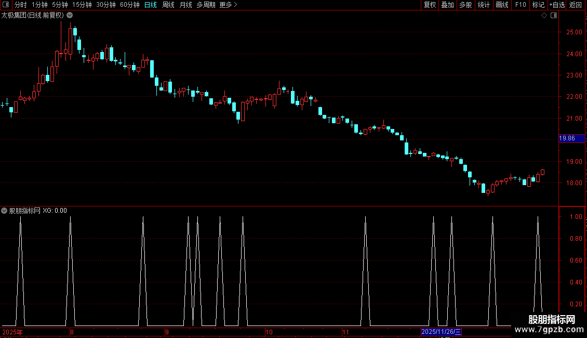Click the 2025/11/26/三 date marker

coord(441,332)
